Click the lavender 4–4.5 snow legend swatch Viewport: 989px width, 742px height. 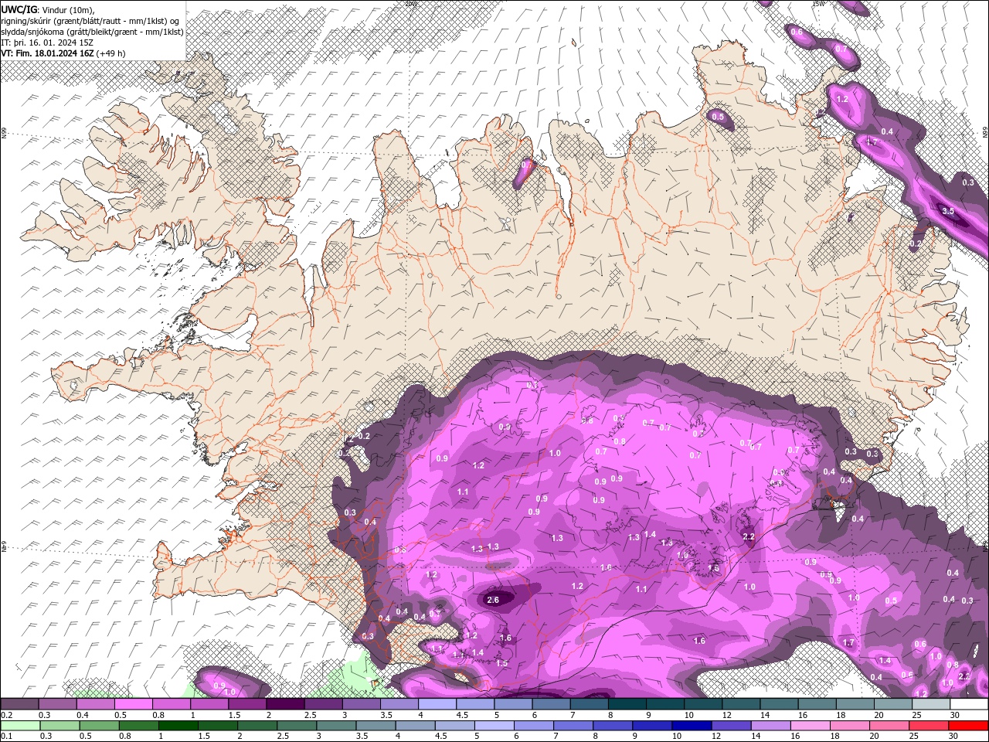(x=437, y=704)
